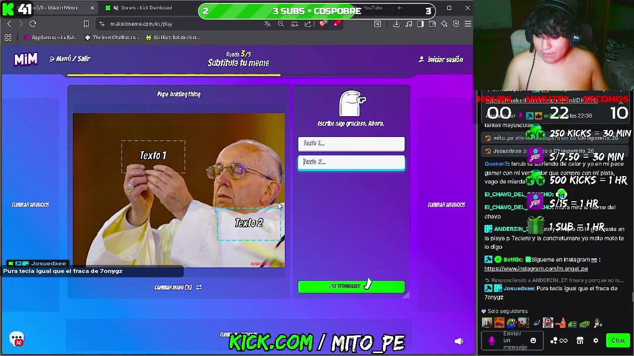Viewport: 634px width, 356px height.
Task: Focus the Texto 2 caption field
Action: (x=351, y=162)
